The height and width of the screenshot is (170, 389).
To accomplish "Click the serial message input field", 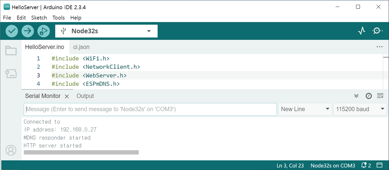I will click(x=150, y=109).
